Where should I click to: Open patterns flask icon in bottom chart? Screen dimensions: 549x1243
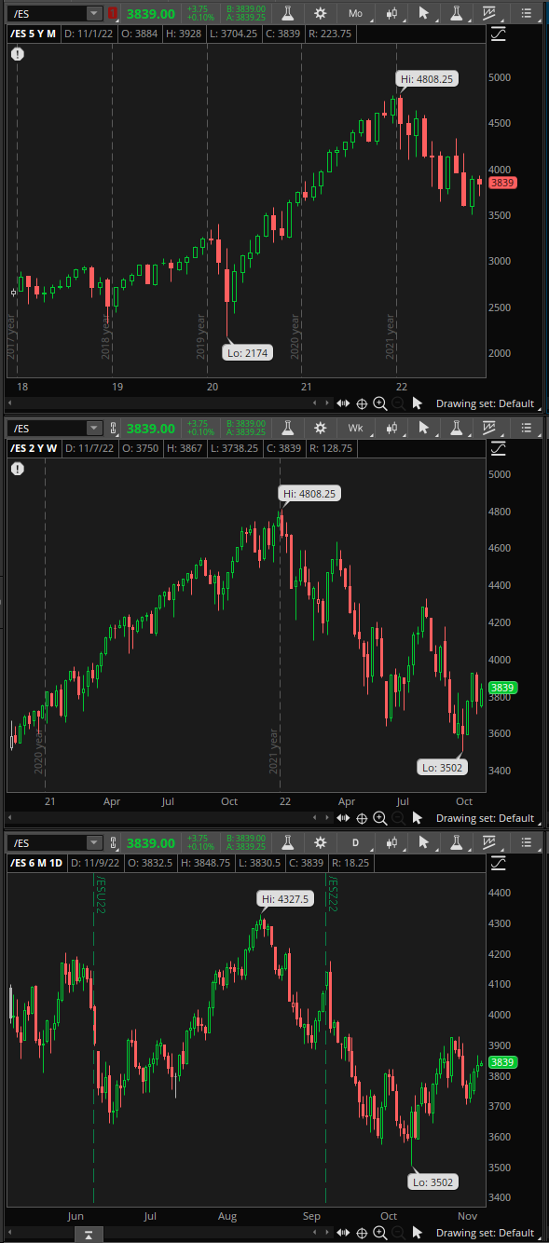coord(456,843)
